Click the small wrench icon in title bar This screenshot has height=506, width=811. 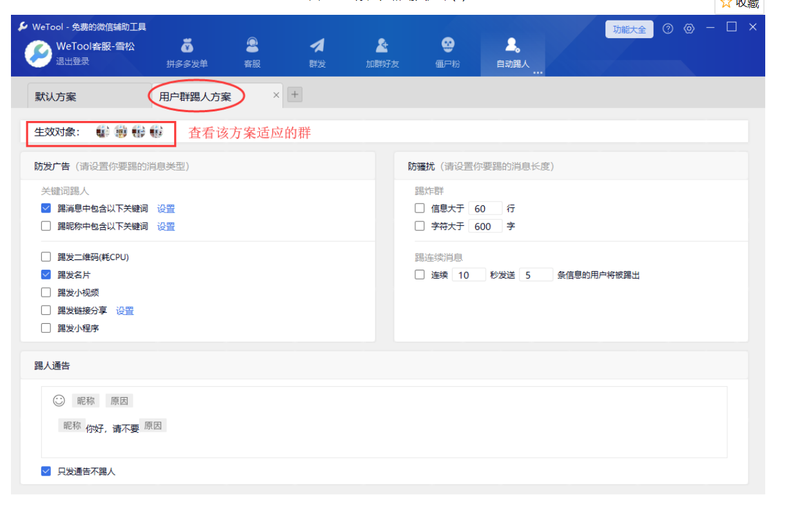23,26
